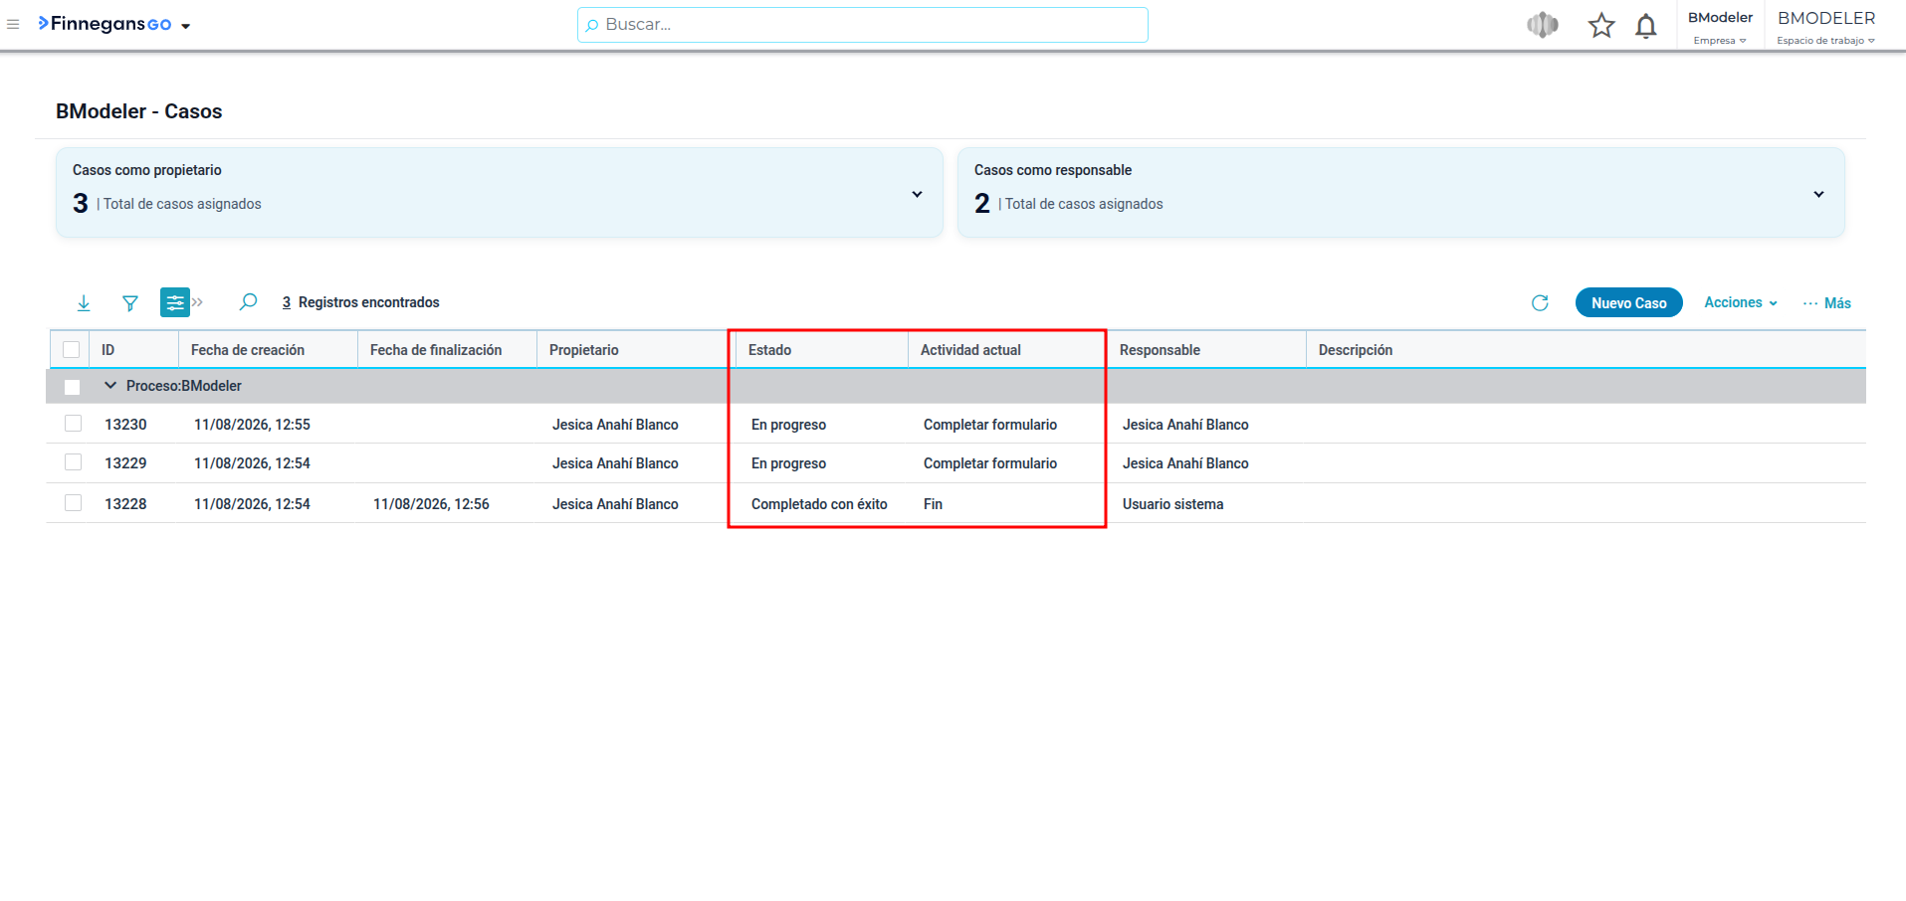The width and height of the screenshot is (1906, 901).
Task: Click the Fin activity cell
Action: (x=933, y=504)
